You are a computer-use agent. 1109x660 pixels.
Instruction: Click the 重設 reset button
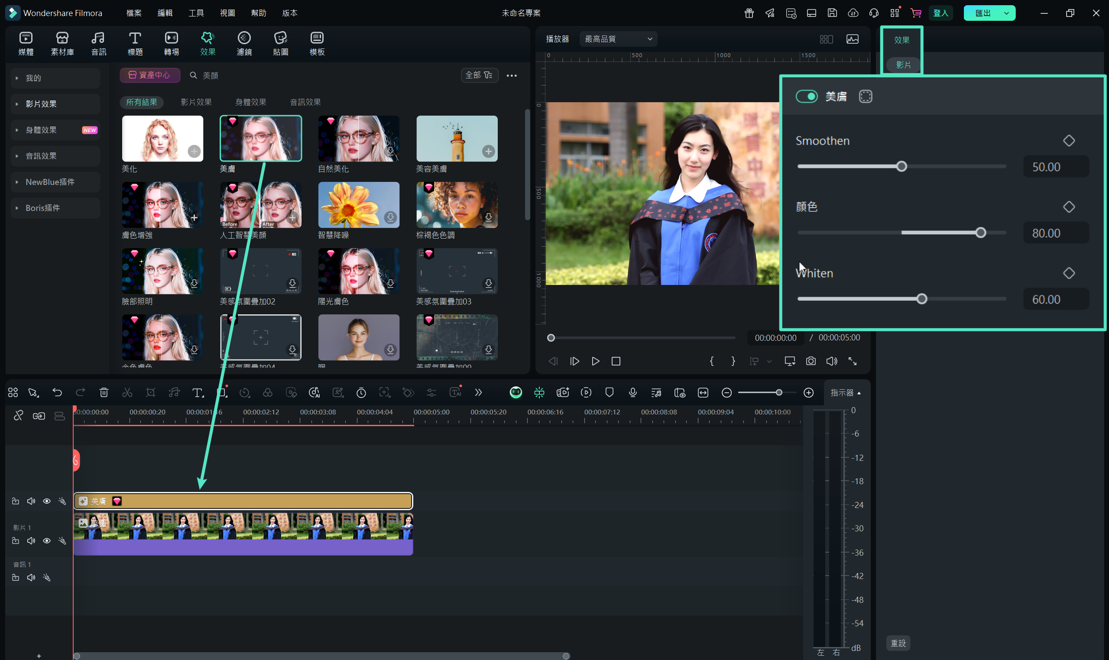(x=898, y=643)
